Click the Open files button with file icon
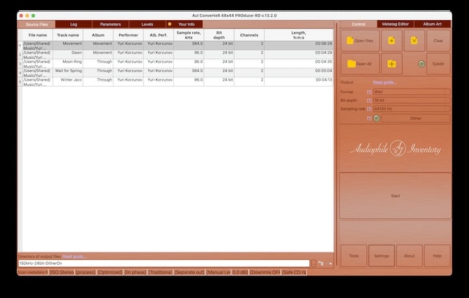The height and width of the screenshot is (298, 469). (360, 40)
